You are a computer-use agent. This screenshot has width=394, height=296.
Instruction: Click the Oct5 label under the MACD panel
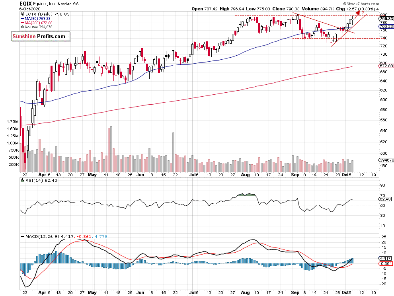[x=347, y=292]
